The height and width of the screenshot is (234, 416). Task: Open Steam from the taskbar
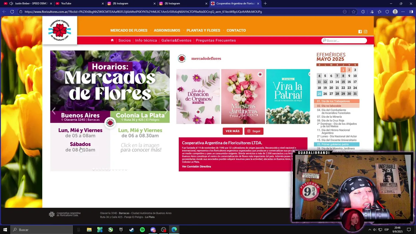click(132, 230)
